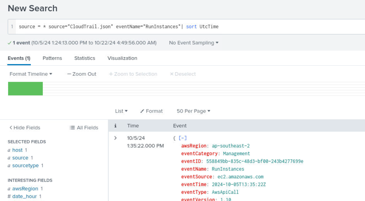Select the host field
The image size is (365, 201).
click(x=17, y=150)
